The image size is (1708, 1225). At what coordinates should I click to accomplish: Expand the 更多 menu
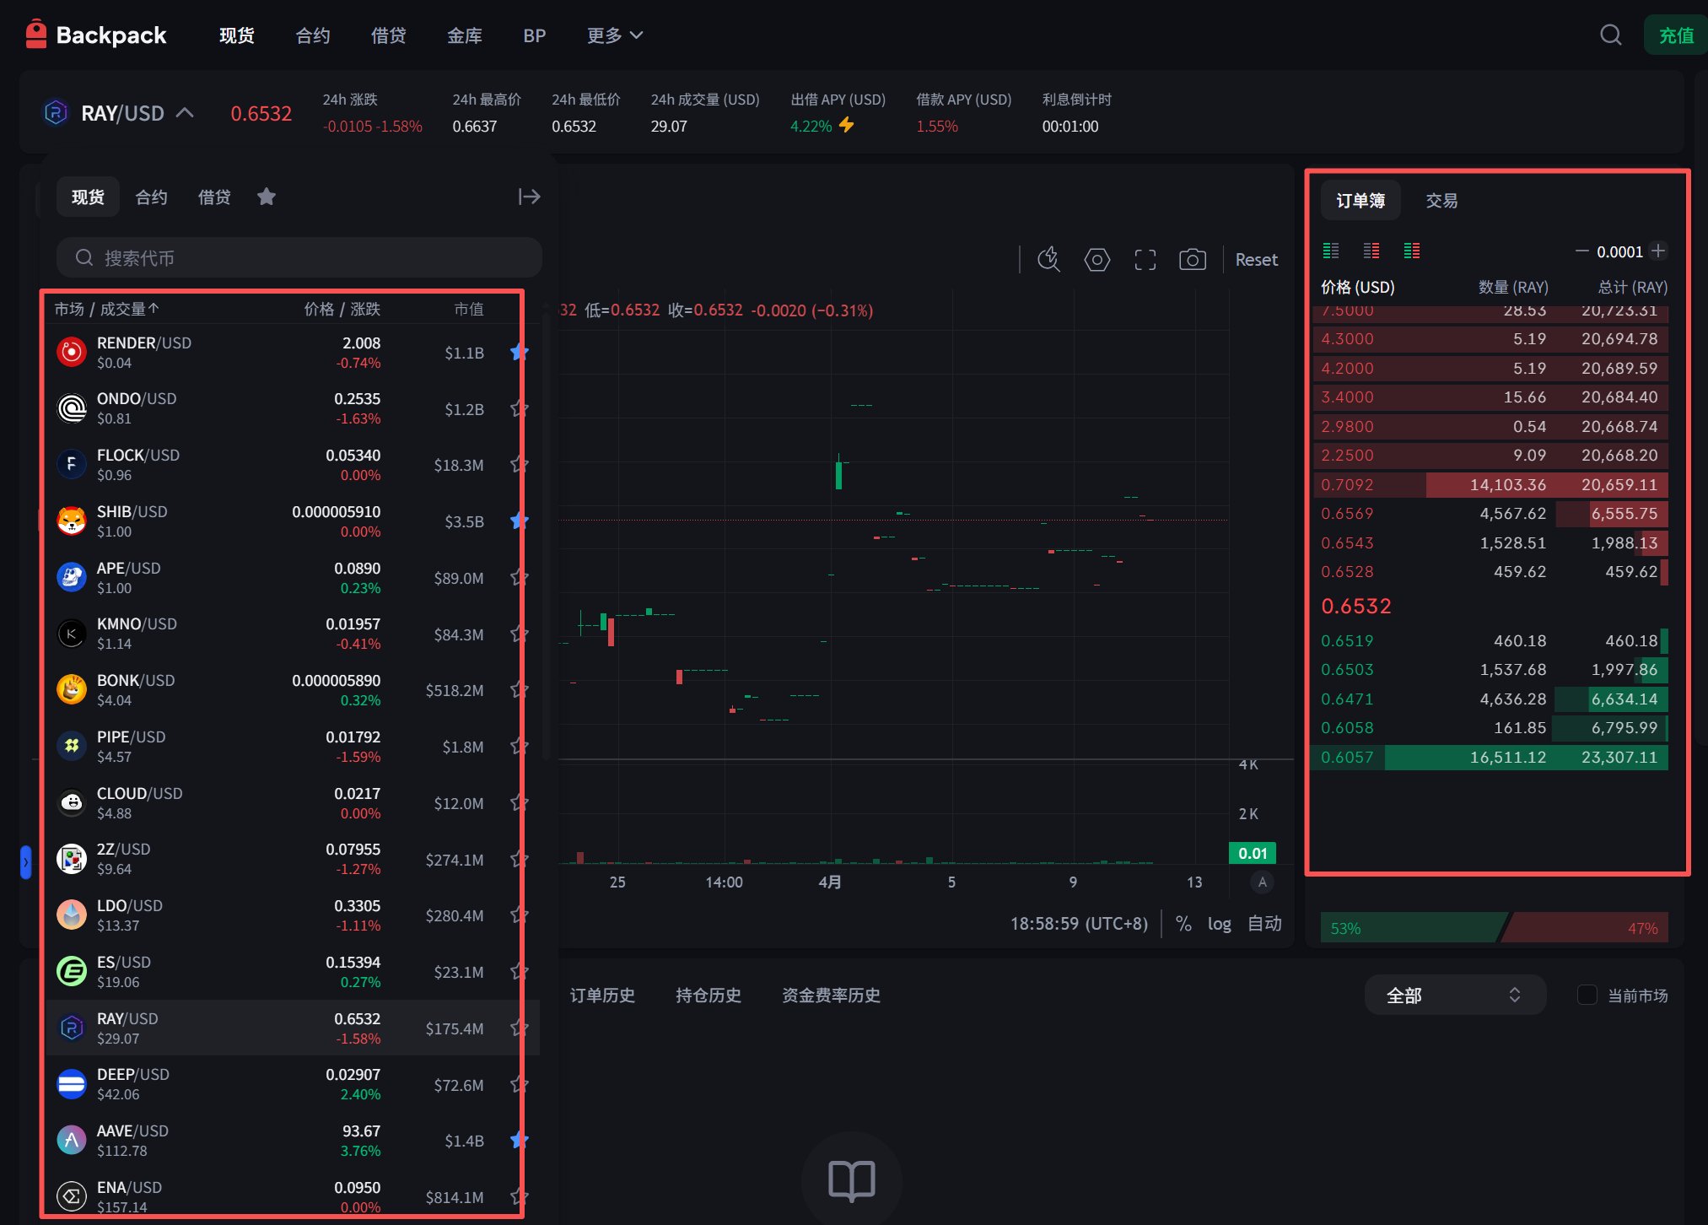[614, 35]
